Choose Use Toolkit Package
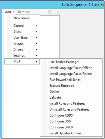 pos(71,62)
